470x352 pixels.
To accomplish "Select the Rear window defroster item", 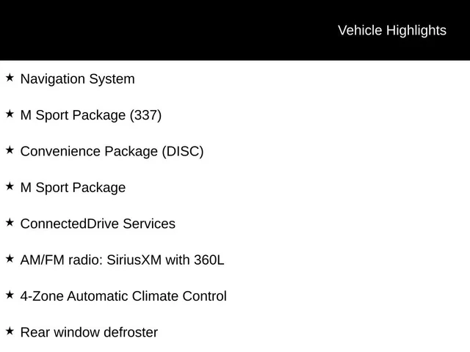I will (89, 332).
